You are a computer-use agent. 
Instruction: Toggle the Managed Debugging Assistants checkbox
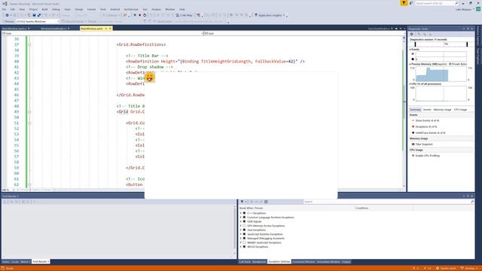click(x=244, y=239)
